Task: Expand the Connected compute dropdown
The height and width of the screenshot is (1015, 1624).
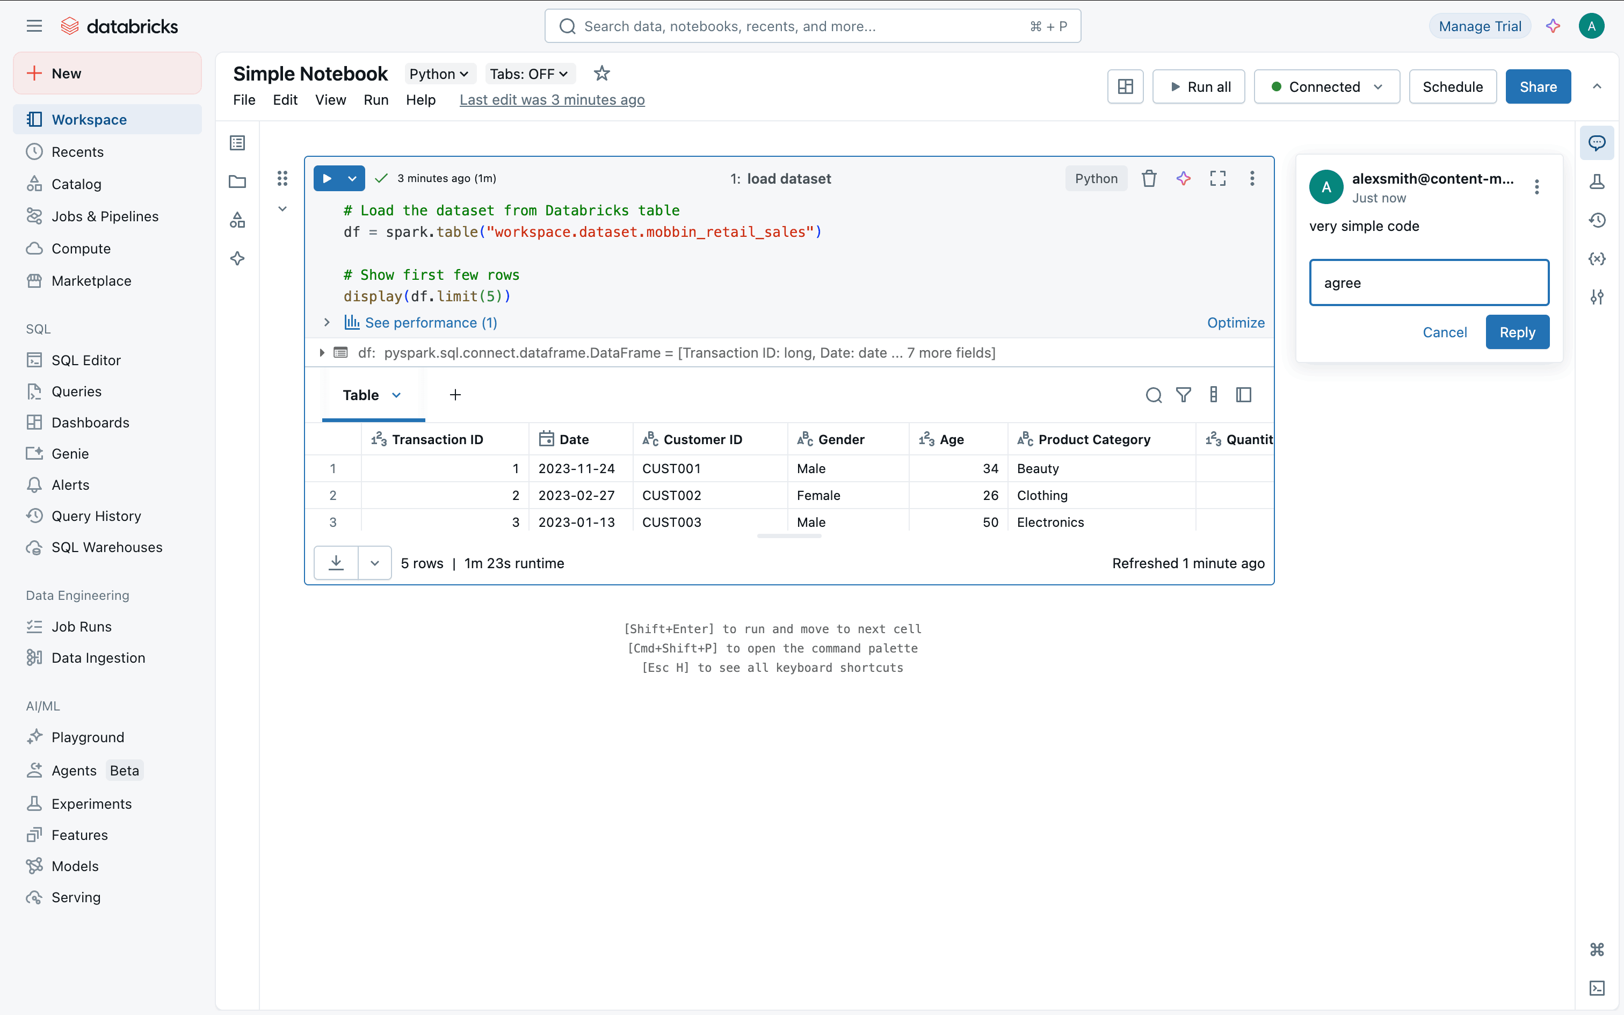Action: pos(1326,86)
